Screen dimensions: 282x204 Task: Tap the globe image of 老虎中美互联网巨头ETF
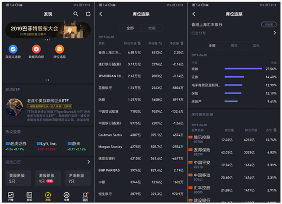pyautogui.click(x=14, y=107)
